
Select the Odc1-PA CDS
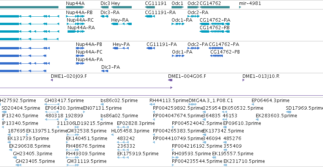(x=178, y=56)
